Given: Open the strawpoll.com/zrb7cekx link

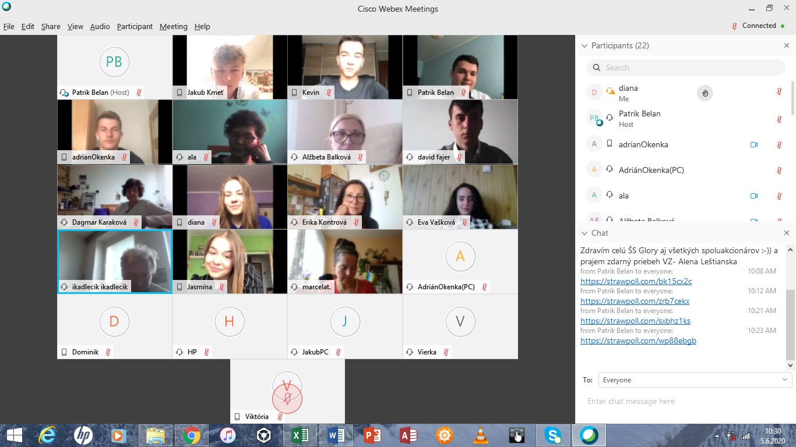Looking at the screenshot, I should pos(635,301).
